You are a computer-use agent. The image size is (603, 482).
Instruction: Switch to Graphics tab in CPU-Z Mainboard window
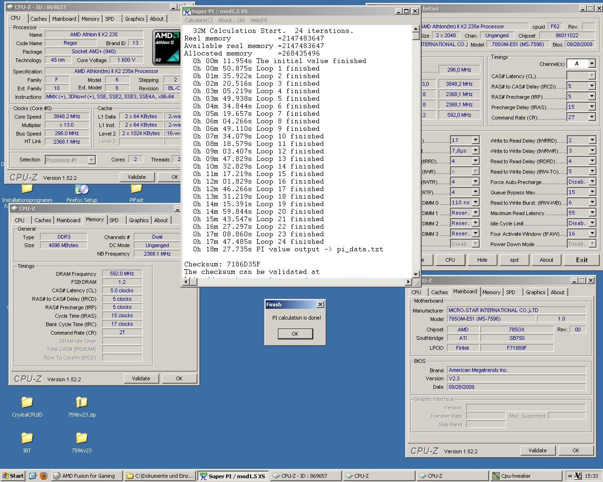point(535,292)
